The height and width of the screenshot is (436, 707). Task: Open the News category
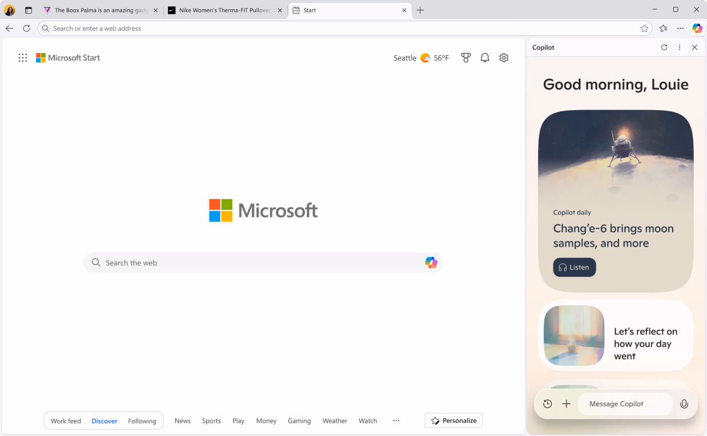(183, 421)
